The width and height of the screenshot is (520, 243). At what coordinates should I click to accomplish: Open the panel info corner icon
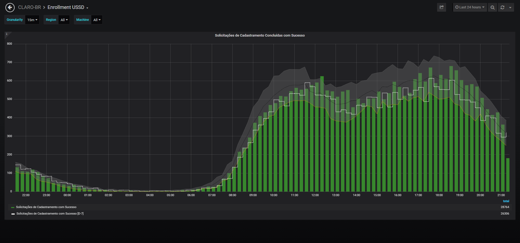[7, 34]
